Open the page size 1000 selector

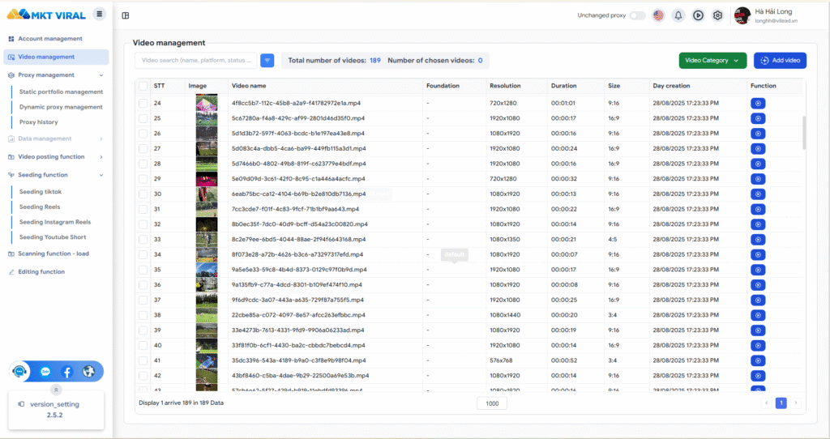tap(492, 403)
